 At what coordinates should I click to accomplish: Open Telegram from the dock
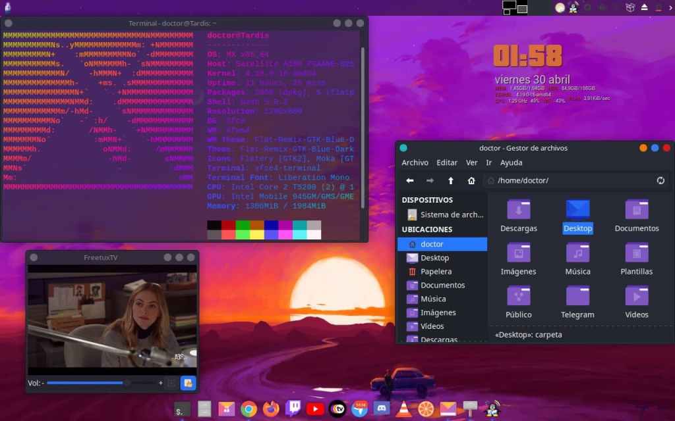[x=359, y=410]
